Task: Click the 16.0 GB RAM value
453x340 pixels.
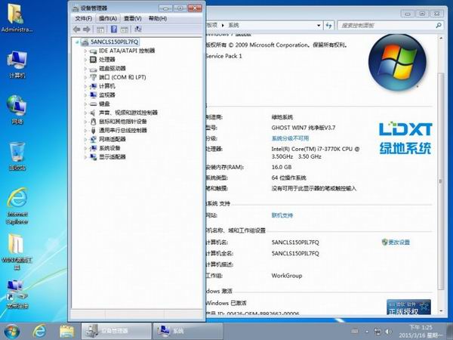Action: pyautogui.click(x=282, y=167)
